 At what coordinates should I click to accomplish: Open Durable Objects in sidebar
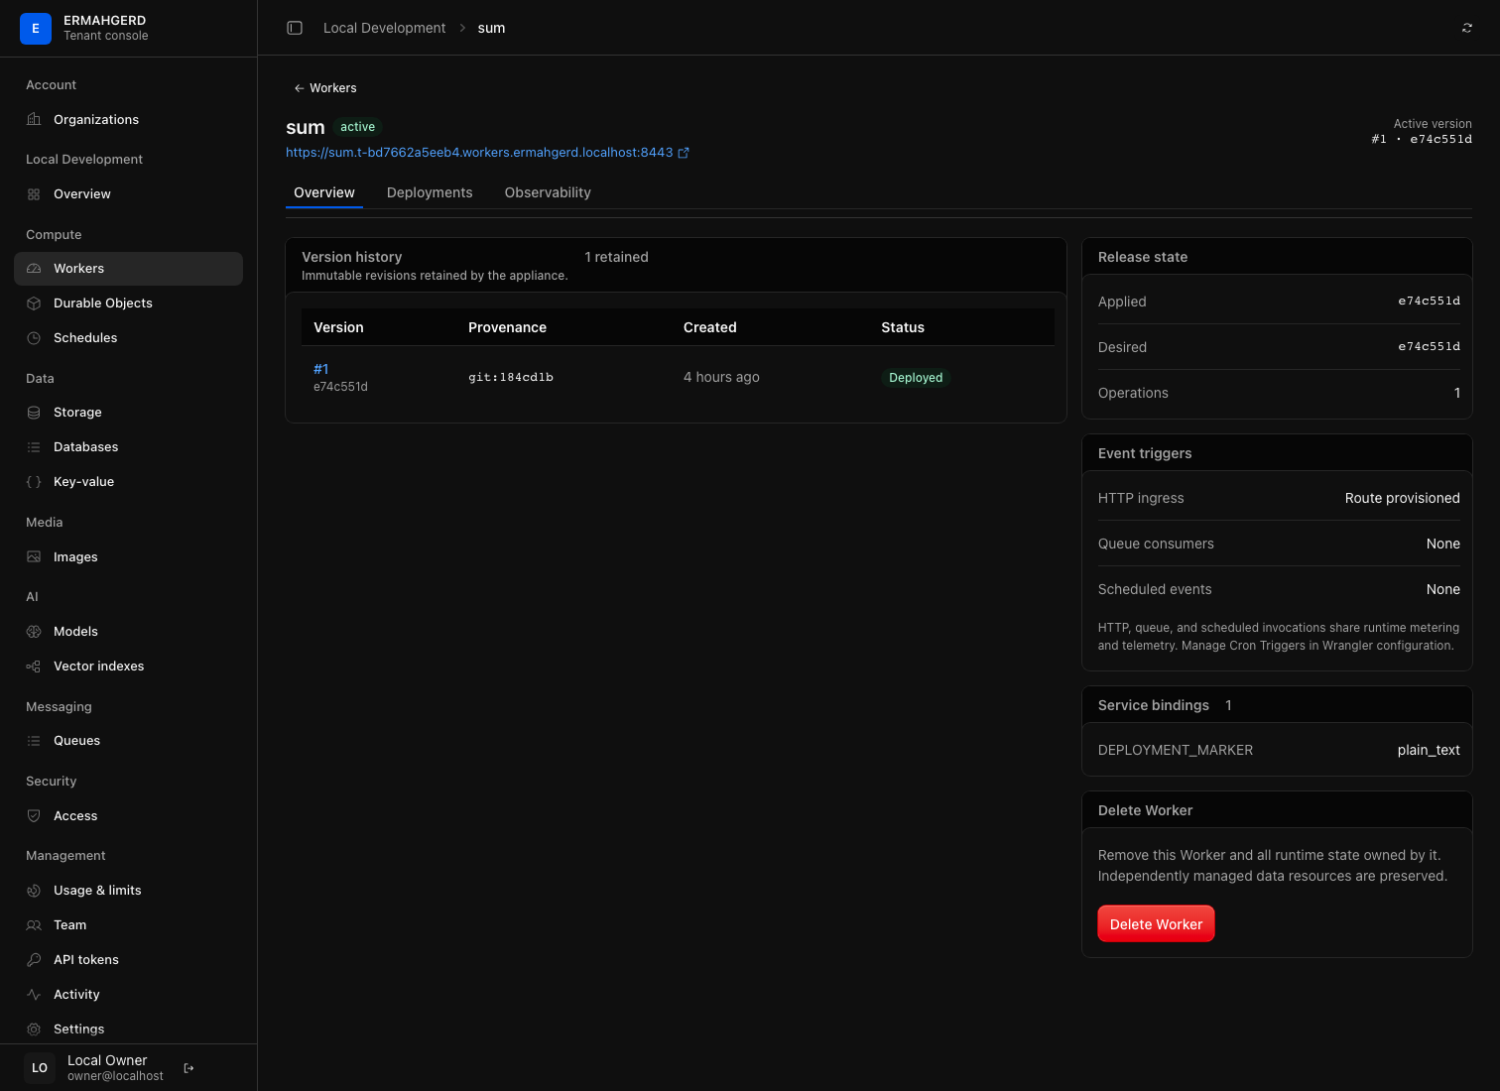pos(129,303)
